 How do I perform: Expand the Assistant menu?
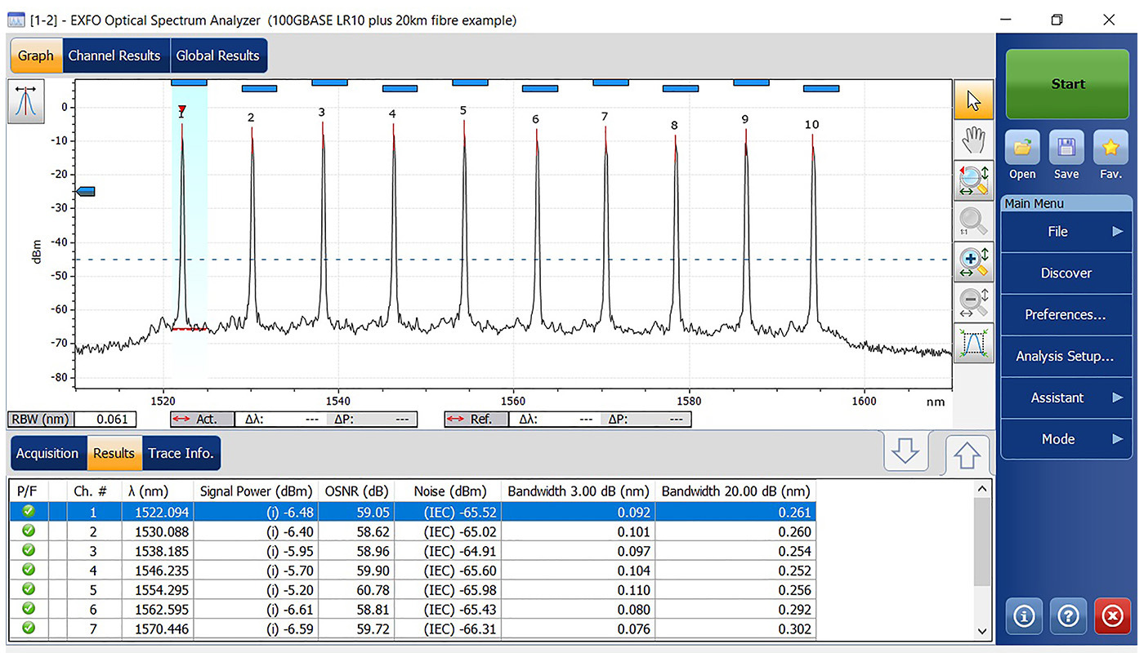pos(1066,398)
